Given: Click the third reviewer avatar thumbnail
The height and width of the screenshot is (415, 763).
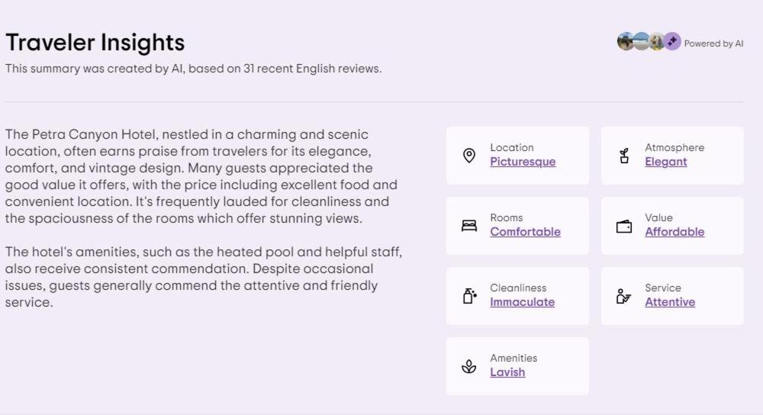Looking at the screenshot, I should tap(656, 43).
